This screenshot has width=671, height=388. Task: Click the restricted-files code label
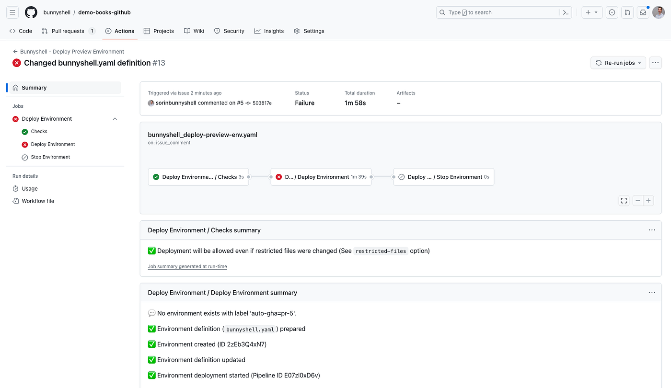pyautogui.click(x=381, y=251)
